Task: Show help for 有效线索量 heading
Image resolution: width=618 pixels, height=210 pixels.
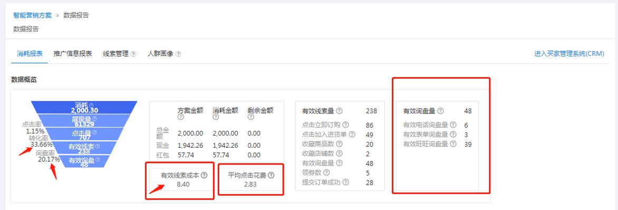Action: pyautogui.click(x=339, y=111)
